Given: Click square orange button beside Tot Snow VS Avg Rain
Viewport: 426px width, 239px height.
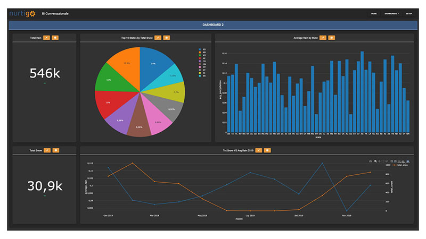Looking at the screenshot, I should (267, 150).
